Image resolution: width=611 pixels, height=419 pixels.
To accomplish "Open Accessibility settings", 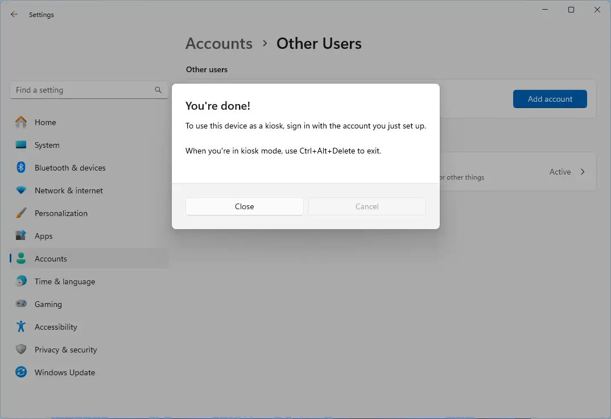I will click(89, 327).
